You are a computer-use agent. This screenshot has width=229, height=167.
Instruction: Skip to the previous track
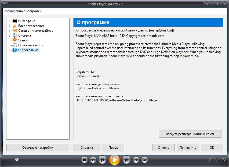(x=102, y=160)
